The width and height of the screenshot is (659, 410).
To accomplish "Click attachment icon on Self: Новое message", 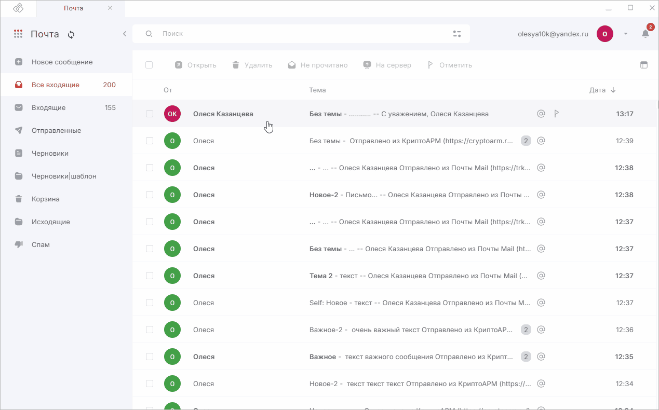I will click(541, 303).
